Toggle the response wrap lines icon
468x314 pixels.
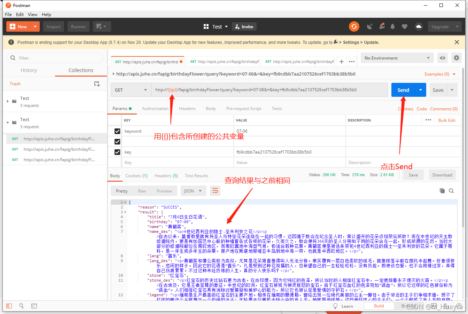[215, 191]
